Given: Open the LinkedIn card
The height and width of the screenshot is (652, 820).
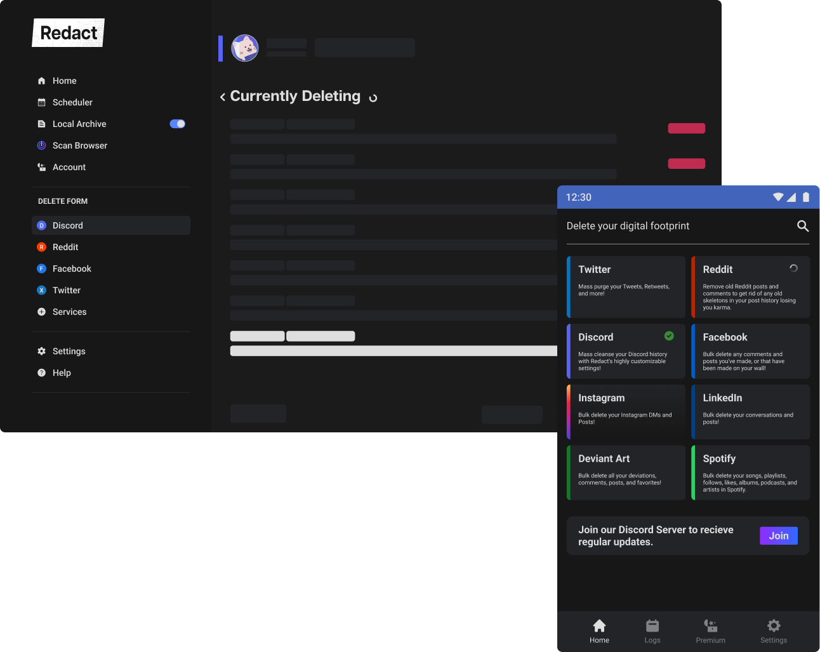Looking at the screenshot, I should pos(751,412).
